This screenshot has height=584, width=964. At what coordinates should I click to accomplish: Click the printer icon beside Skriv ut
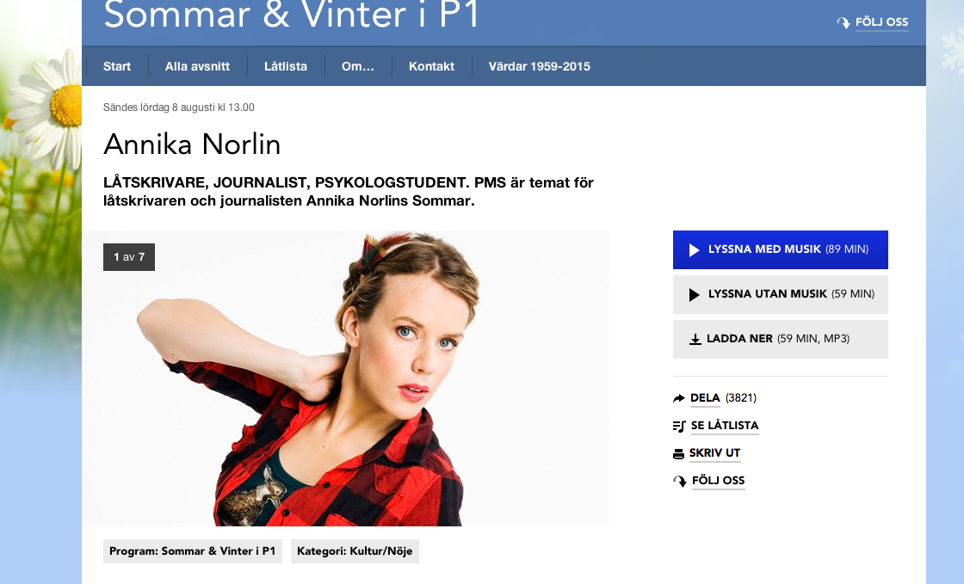[x=679, y=454]
